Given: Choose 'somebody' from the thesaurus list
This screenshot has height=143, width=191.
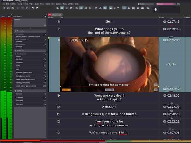Looking at the screenshot, I should click(19, 63).
